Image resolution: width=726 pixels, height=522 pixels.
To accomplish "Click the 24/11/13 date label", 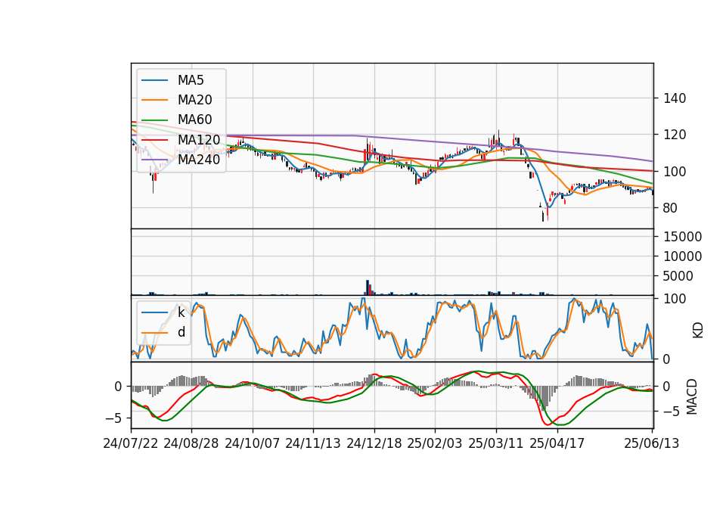I will coord(313,443).
